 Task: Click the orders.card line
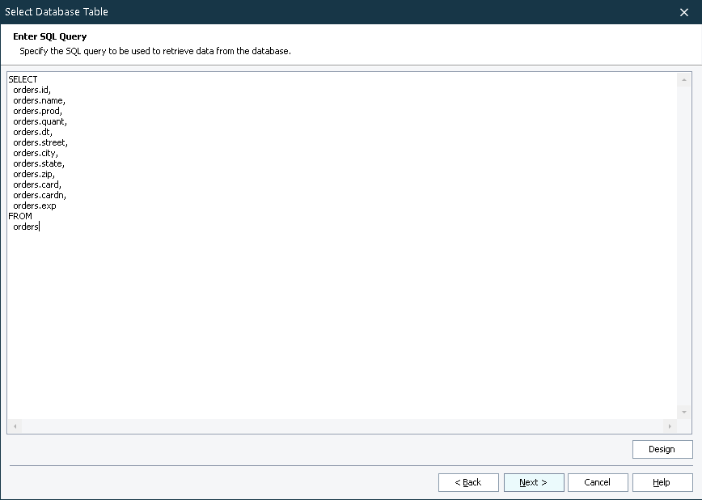pyautogui.click(x=37, y=184)
